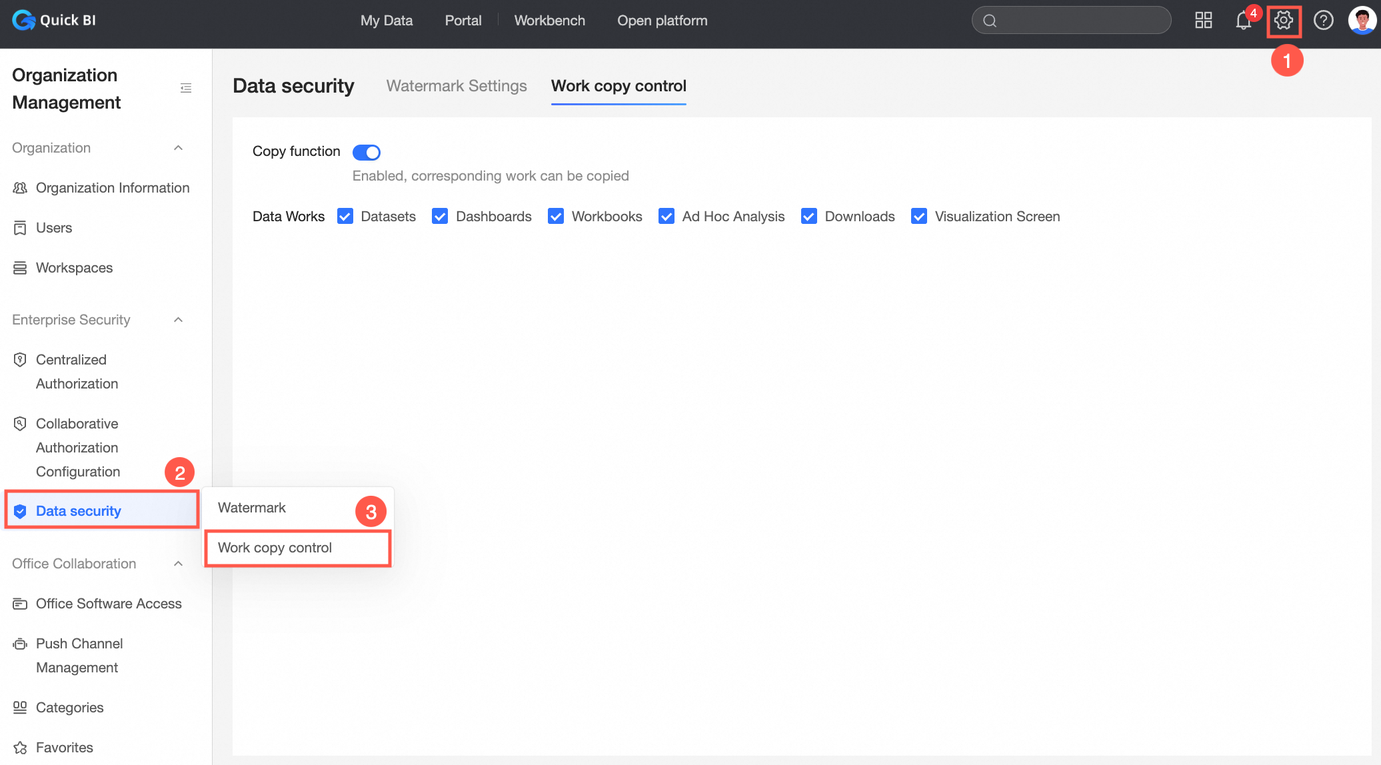Disable the Copy function toggle

click(367, 153)
